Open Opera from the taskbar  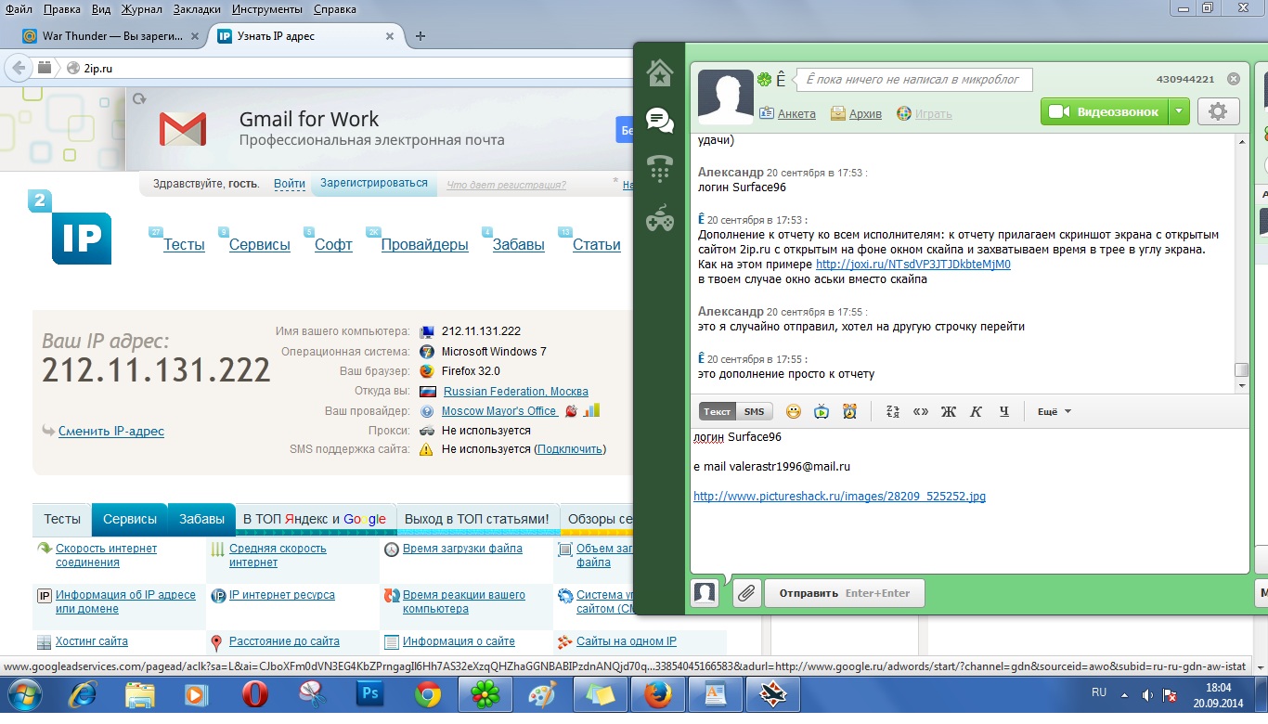(254, 694)
